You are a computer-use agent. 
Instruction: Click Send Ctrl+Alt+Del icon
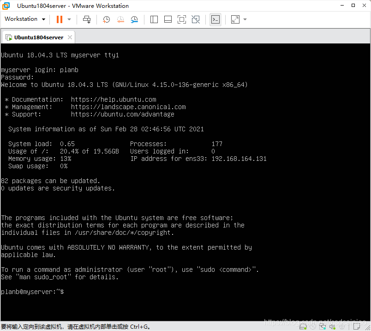pos(87,19)
